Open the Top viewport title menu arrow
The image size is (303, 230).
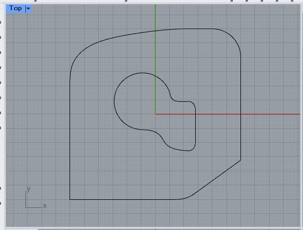28,9
